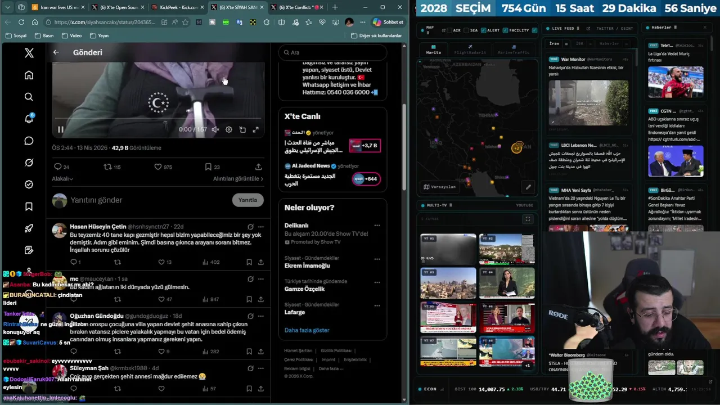Open the X home icon in sidebar
720x405 pixels.
[x=29, y=75]
